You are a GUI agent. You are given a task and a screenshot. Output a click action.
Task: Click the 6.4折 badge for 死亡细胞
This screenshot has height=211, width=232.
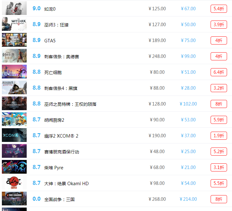pos(219,72)
